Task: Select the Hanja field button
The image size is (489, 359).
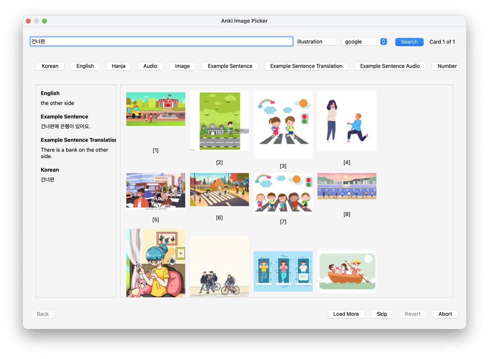Action: pos(118,66)
